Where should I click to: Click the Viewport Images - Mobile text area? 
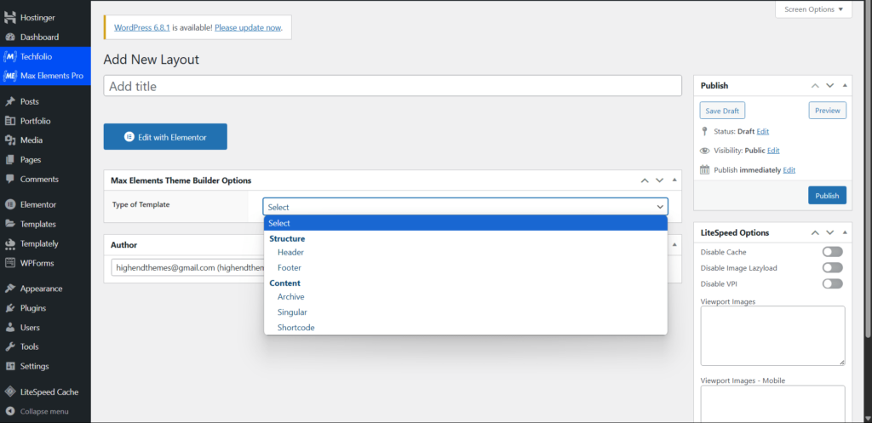click(772, 404)
